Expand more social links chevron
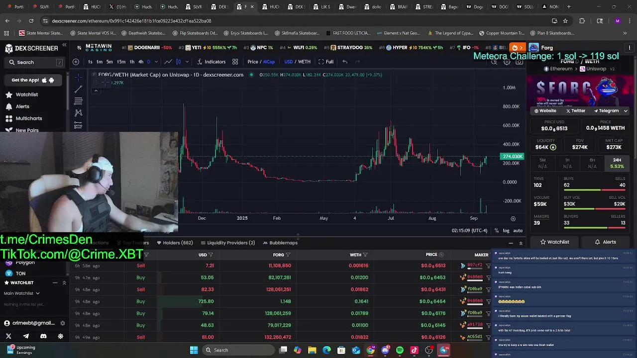Image resolution: width=637 pixels, height=358 pixels. pos(626,111)
